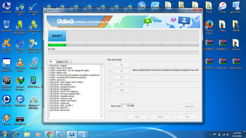246x138 pixels.
Task: Click the volume icon in system tray
Action: tap(228, 135)
